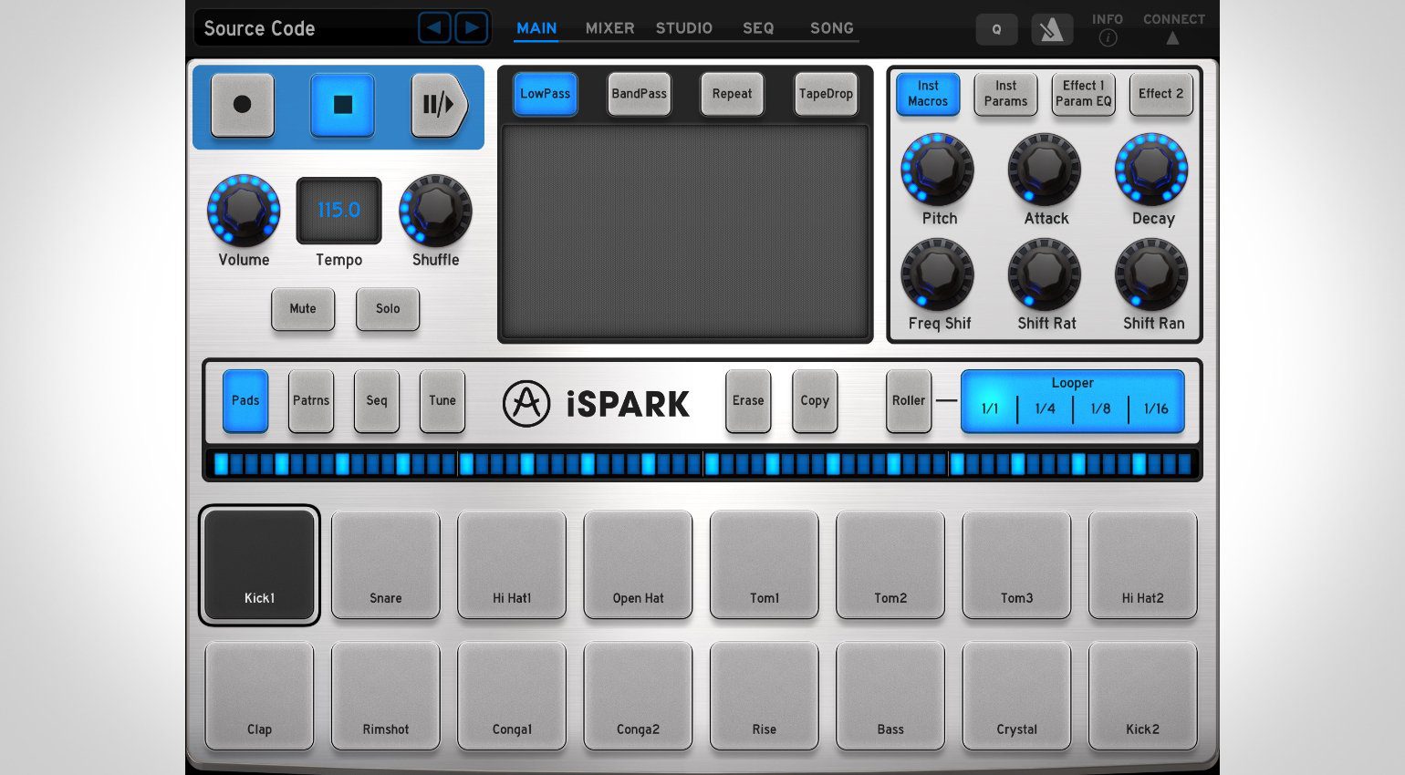Load the next project with right arrow
Image resolution: width=1405 pixels, height=775 pixels.
point(471,28)
